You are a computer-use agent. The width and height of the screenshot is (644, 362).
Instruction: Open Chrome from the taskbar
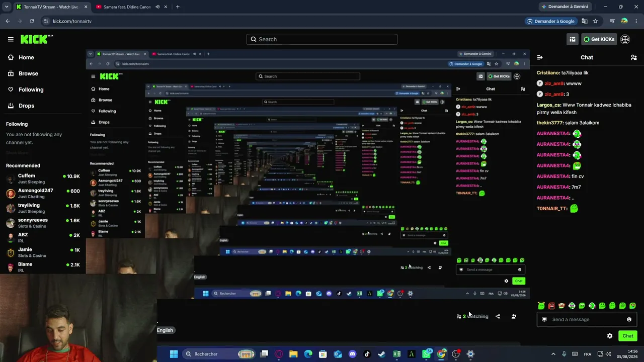click(x=441, y=354)
